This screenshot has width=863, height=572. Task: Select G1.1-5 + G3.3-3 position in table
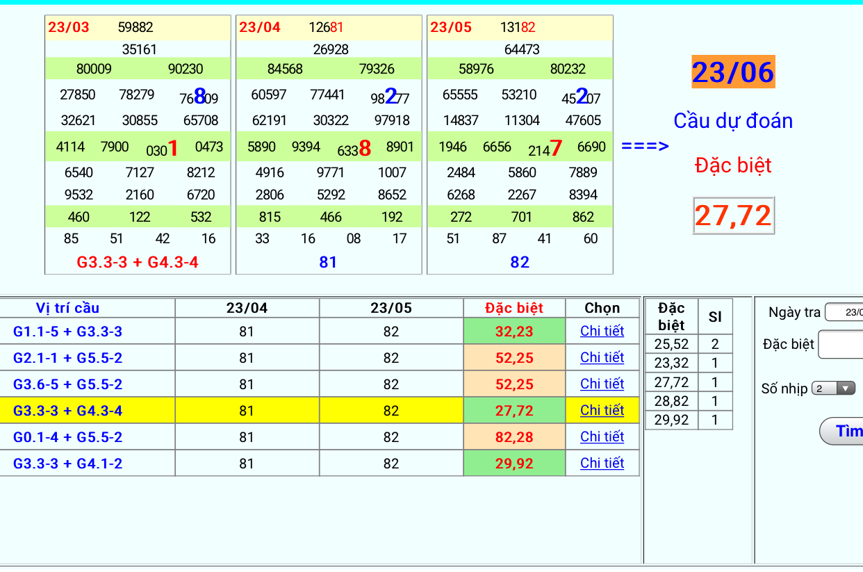(67, 332)
